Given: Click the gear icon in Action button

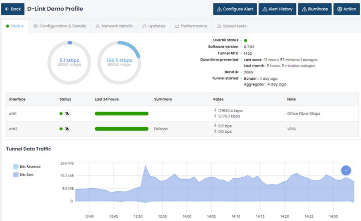Looking at the screenshot, I should 340,9.
